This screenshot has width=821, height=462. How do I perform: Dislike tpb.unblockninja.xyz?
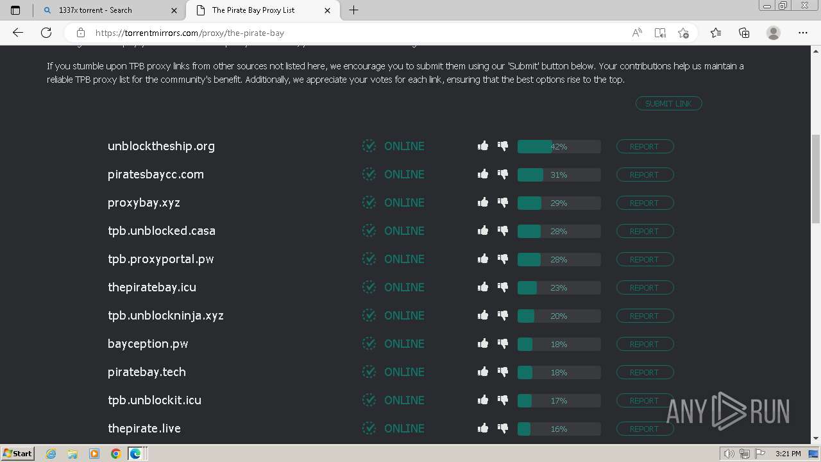coord(503,316)
